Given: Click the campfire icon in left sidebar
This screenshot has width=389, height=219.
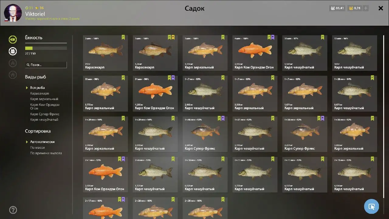Looking at the screenshot, I should [13, 63].
